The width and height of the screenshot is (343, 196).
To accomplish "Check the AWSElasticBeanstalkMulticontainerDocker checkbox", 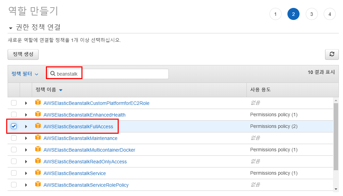I will 14,150.
